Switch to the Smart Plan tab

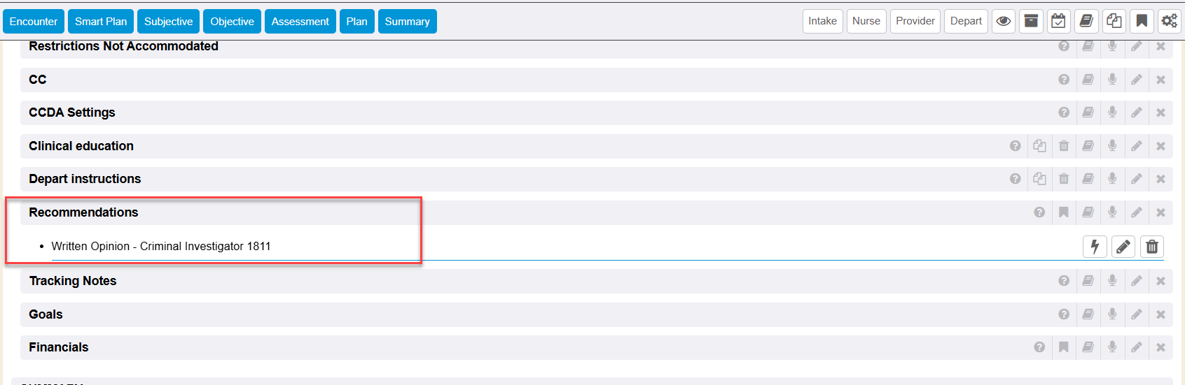101,21
